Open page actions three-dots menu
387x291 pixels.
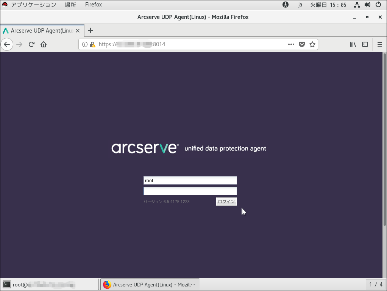(291, 44)
